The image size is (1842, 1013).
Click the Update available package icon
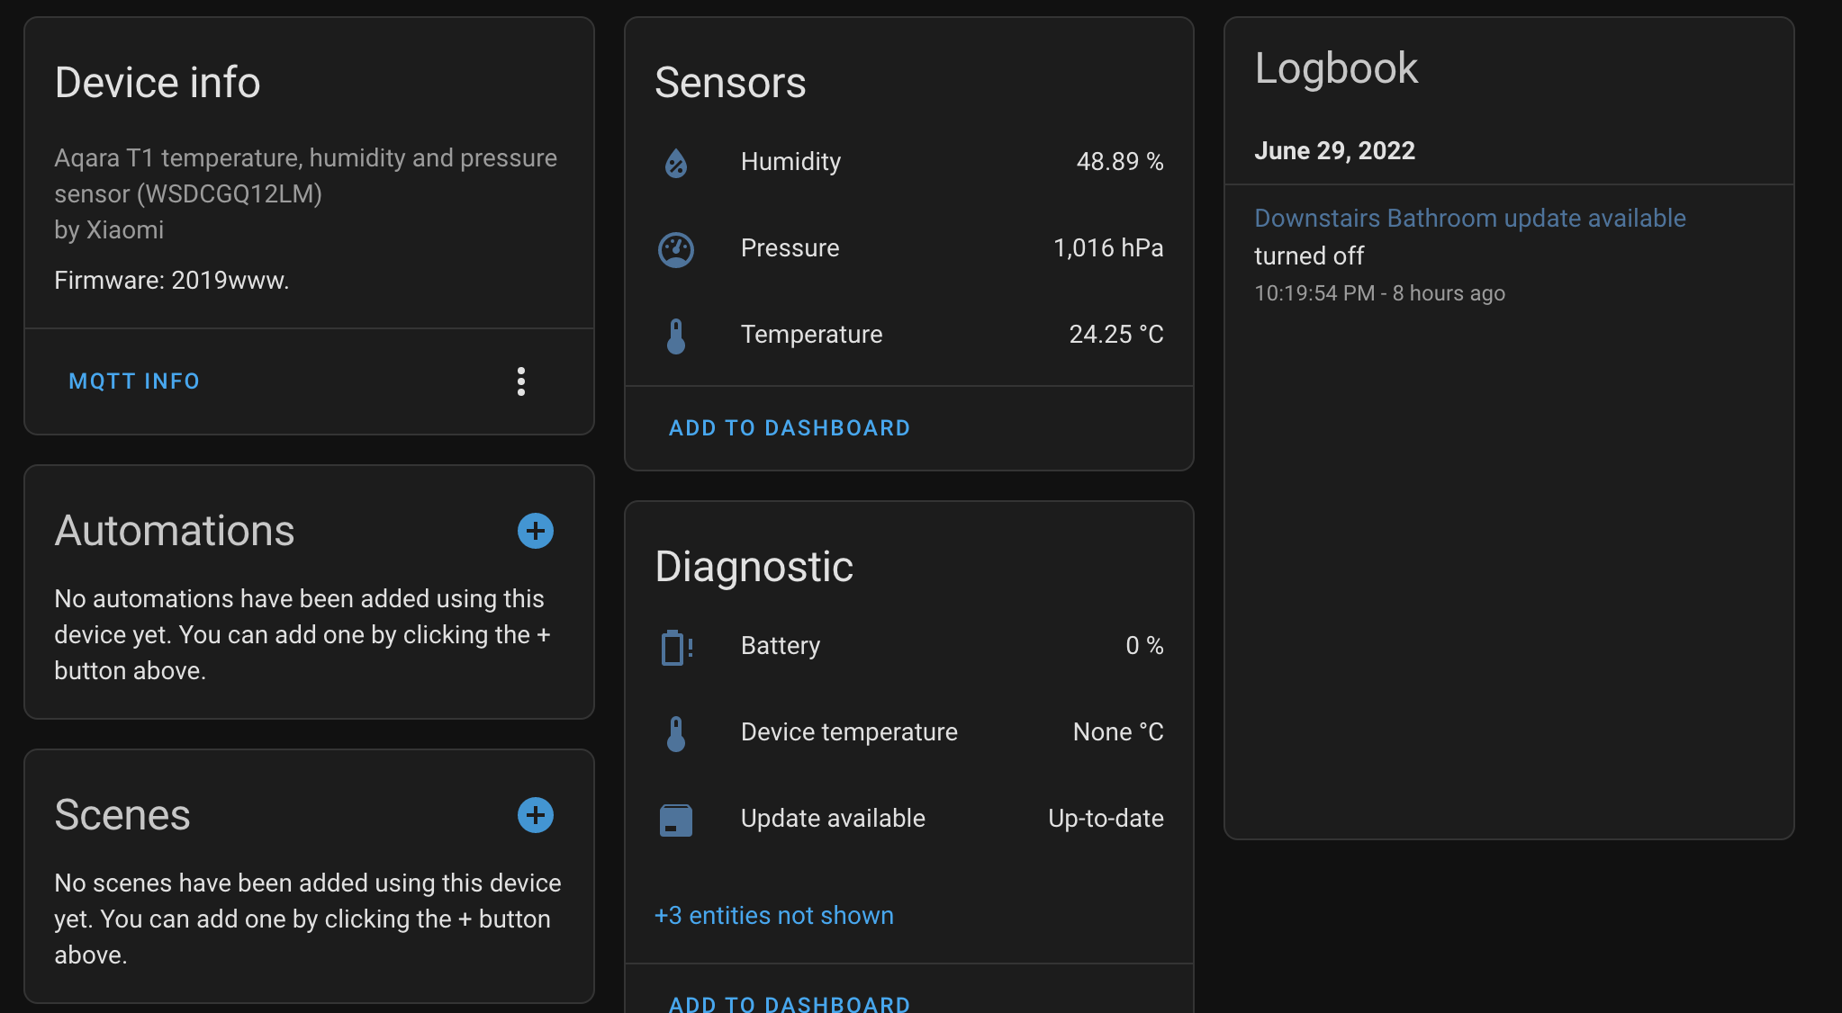tap(675, 820)
